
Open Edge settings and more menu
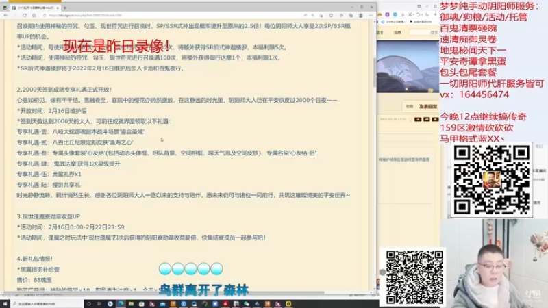point(371,15)
